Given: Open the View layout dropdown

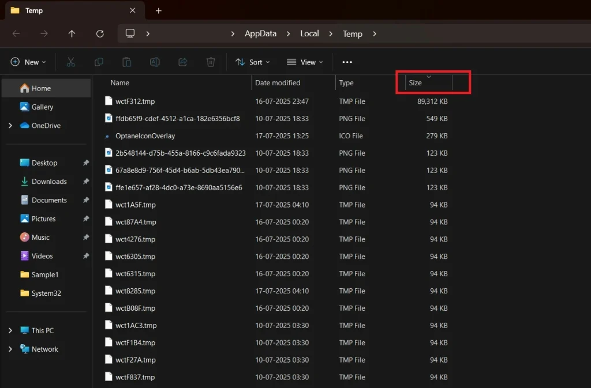Looking at the screenshot, I should click(x=305, y=62).
